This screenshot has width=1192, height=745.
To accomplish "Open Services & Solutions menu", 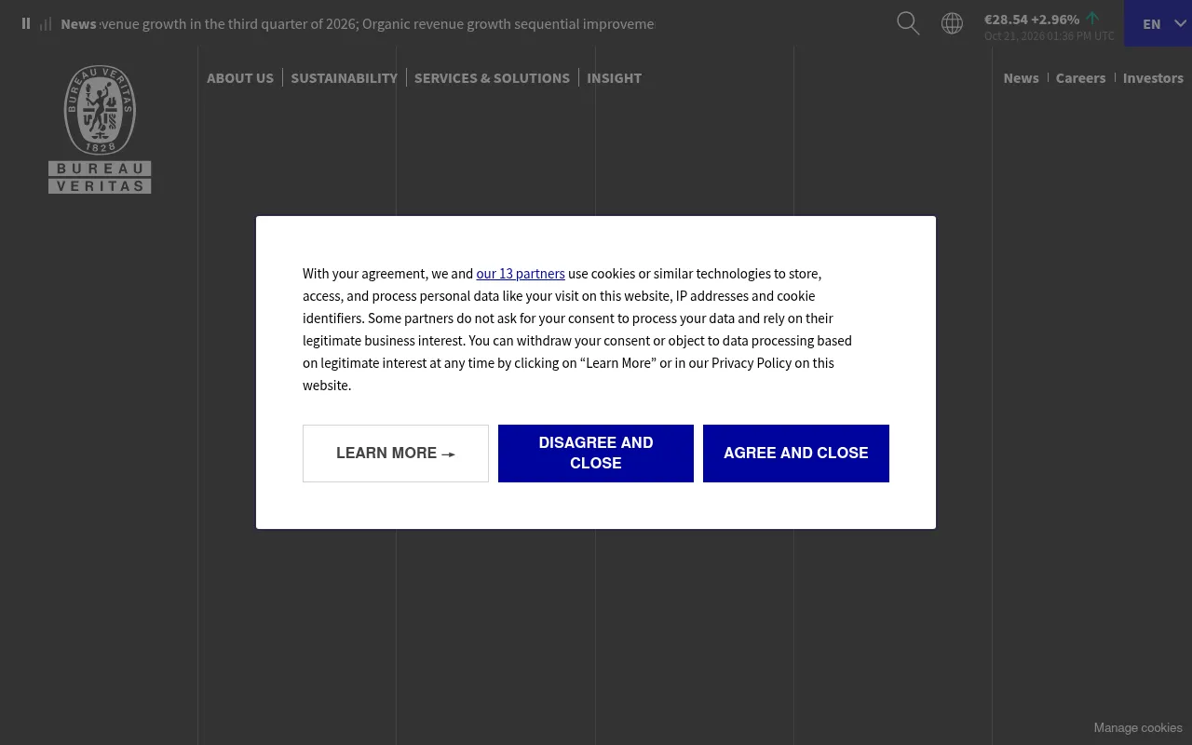I will tap(492, 77).
